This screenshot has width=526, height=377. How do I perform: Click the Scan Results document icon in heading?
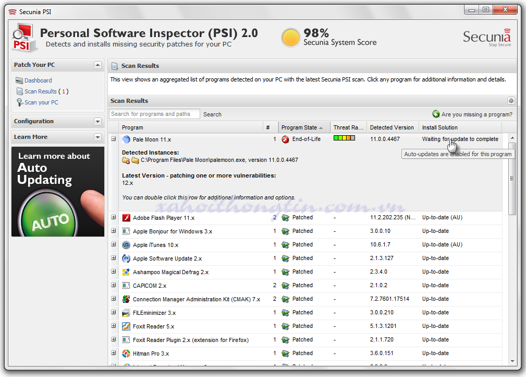[115, 66]
